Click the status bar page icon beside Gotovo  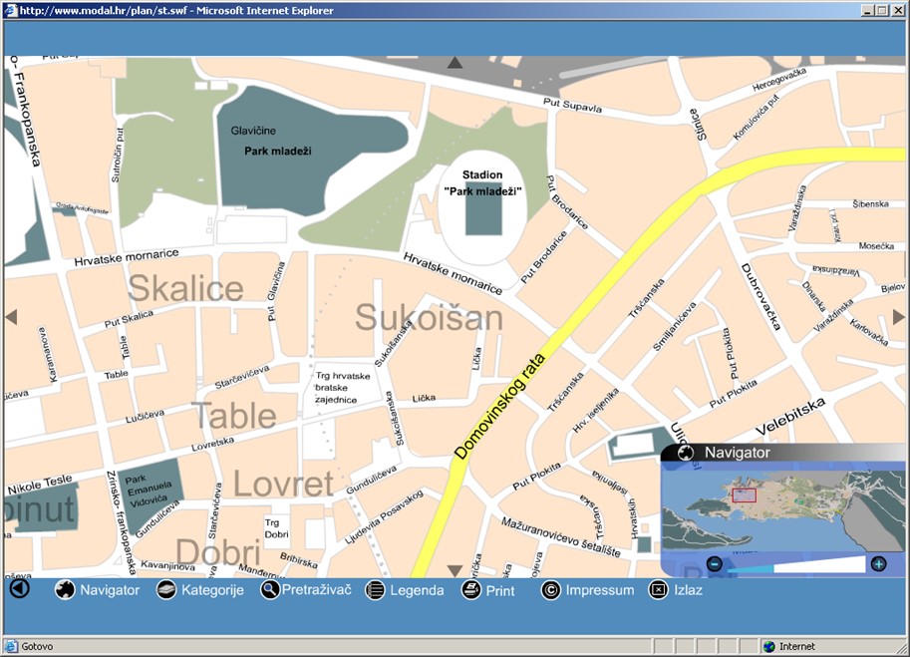point(11,646)
